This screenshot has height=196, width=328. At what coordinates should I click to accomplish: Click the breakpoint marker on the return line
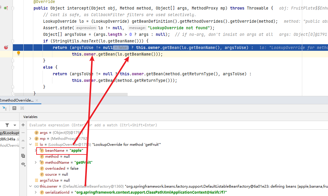pos(6,48)
